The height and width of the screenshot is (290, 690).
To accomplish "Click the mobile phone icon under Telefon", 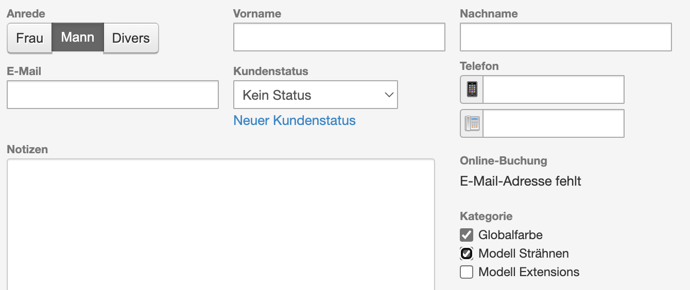I will click(472, 89).
